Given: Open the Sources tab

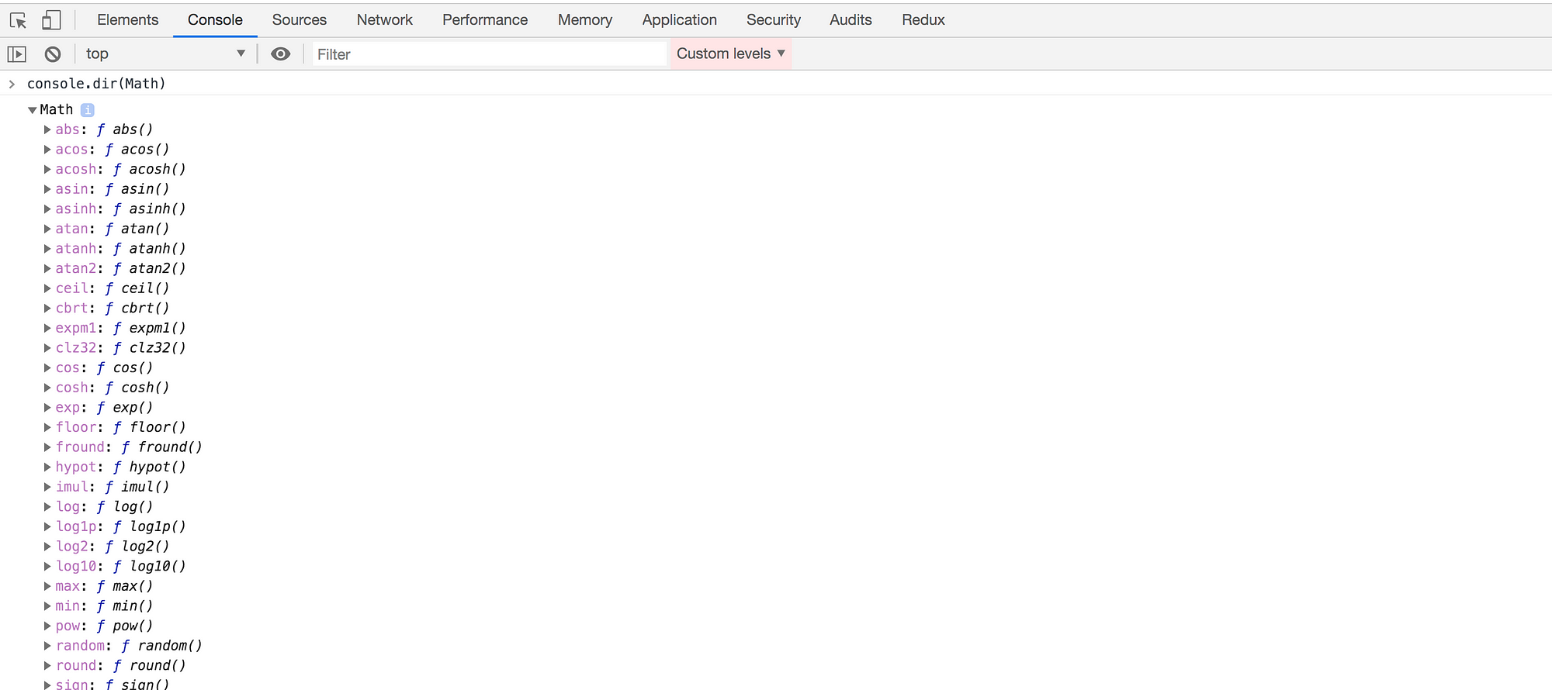Looking at the screenshot, I should (300, 20).
